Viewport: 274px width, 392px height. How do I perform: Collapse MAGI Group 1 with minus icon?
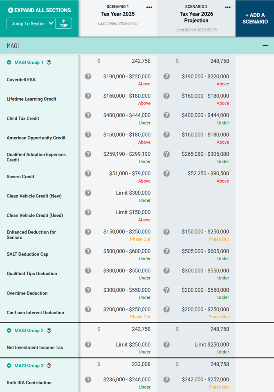tap(9, 63)
